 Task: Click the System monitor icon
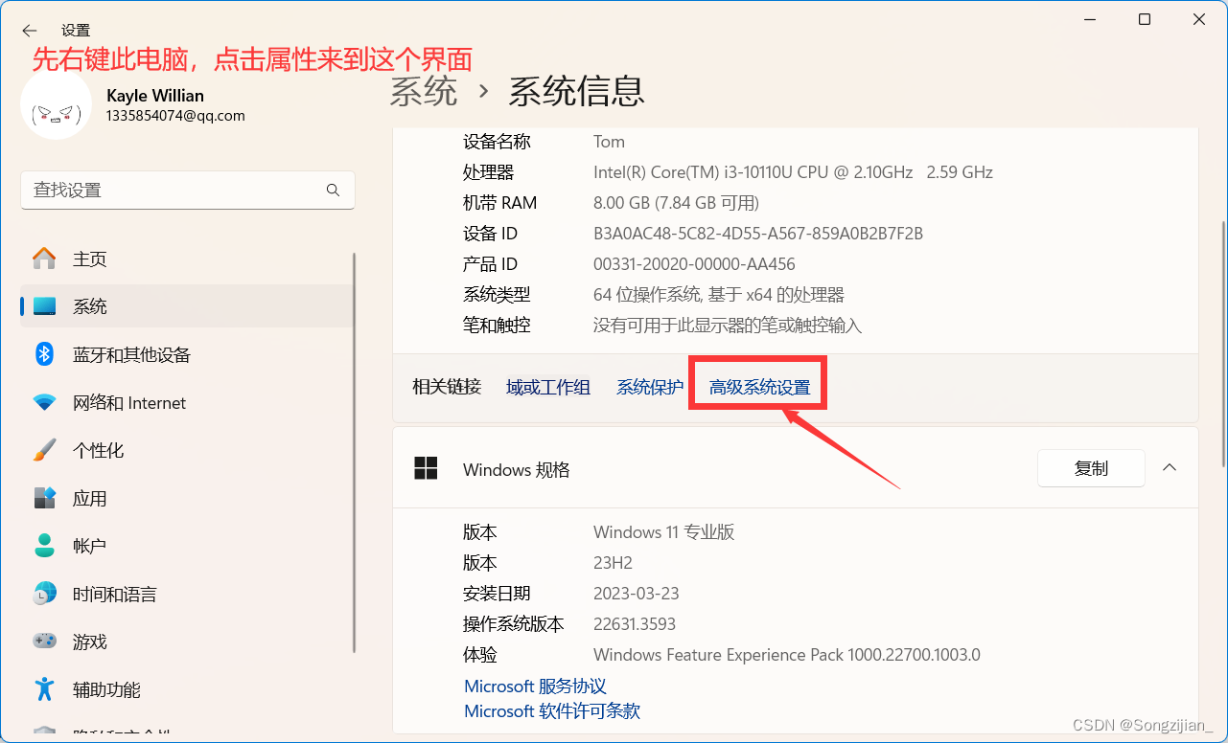click(44, 306)
